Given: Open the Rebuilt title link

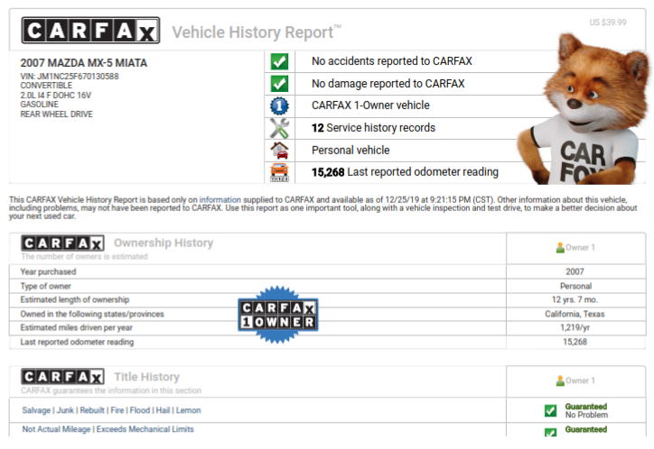Looking at the screenshot, I should point(92,410).
